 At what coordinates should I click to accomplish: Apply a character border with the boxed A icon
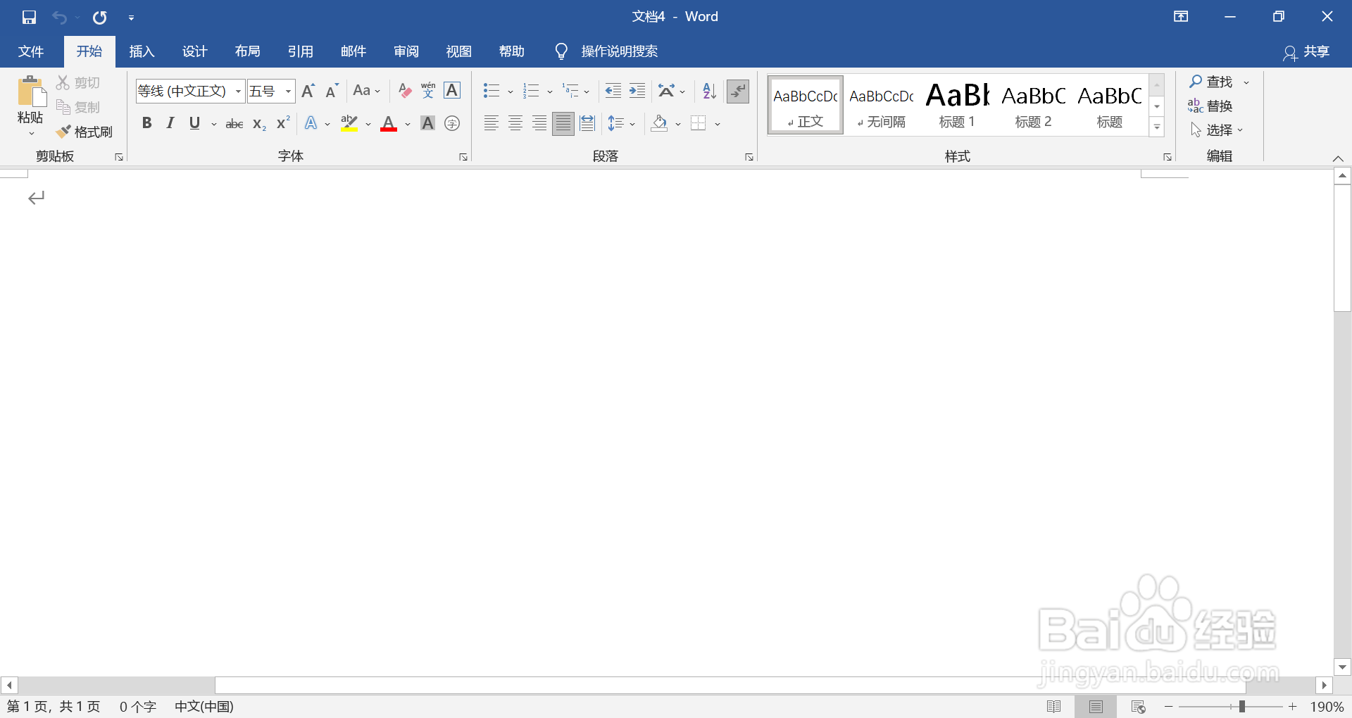coord(452,90)
